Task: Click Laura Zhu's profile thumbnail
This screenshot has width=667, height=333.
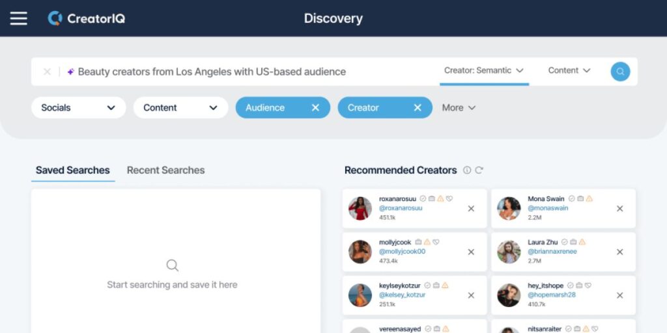Action: [x=509, y=252]
